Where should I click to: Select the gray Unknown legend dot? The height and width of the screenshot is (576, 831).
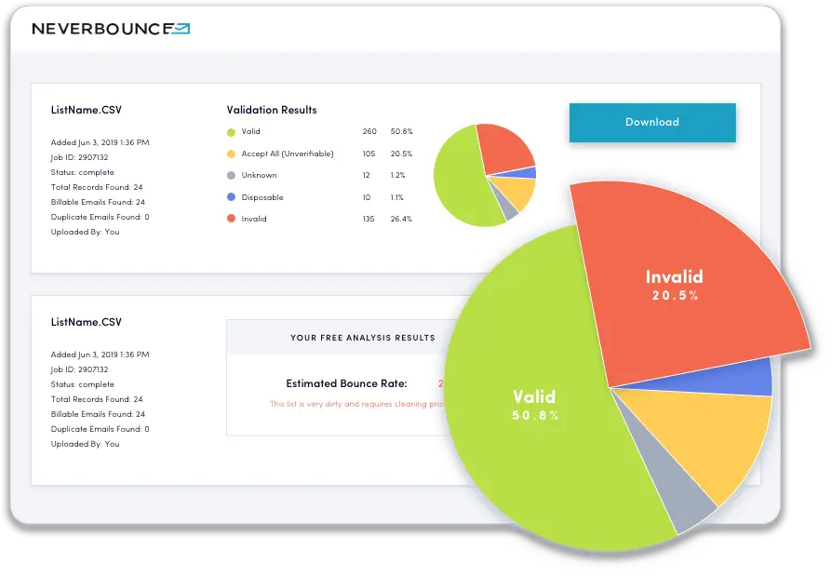click(231, 175)
